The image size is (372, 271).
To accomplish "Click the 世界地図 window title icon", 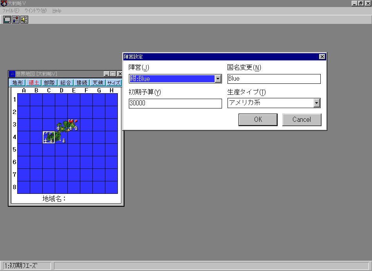I will point(12,74).
